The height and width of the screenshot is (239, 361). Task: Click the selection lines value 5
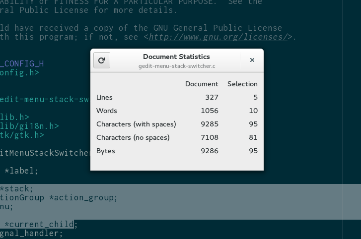tap(255, 97)
